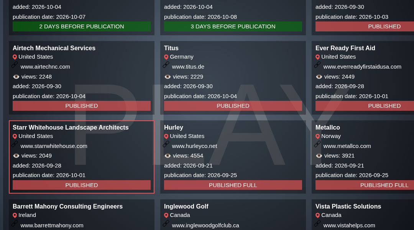Viewport: 414px width, 230px height.
Task: Click the link icon beside www.starrwhitehouse.com
Action: (x=15, y=144)
